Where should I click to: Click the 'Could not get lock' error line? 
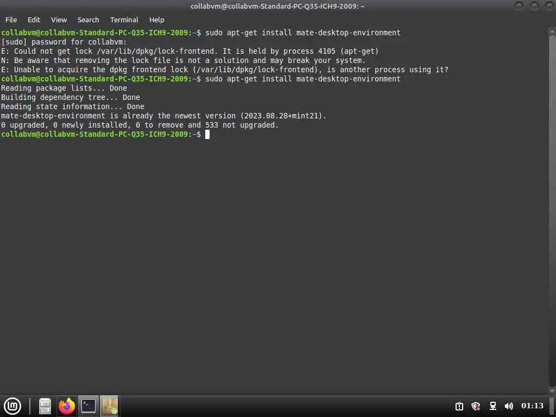pyautogui.click(x=189, y=51)
